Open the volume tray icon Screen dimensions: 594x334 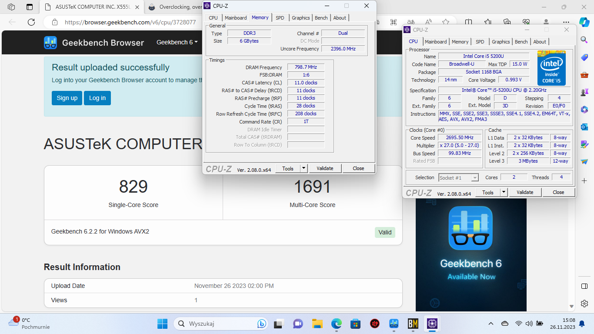click(529, 324)
